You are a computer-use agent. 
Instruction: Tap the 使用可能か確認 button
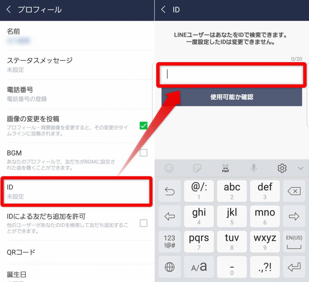[x=231, y=97]
